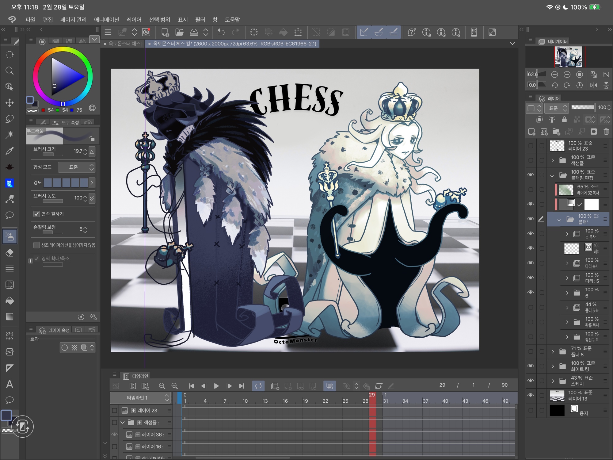
Task: Create a new raster layer
Action: (x=532, y=132)
